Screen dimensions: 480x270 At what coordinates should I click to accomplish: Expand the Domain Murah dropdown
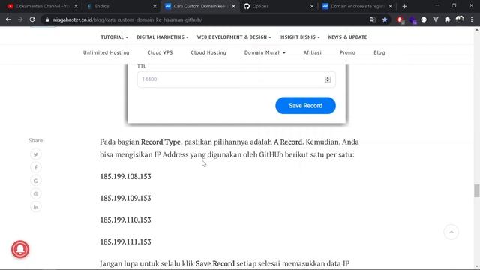tap(265, 52)
